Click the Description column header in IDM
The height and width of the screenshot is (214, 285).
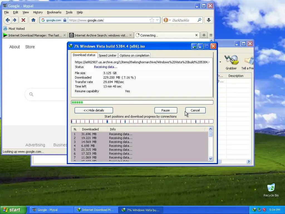(239, 76)
